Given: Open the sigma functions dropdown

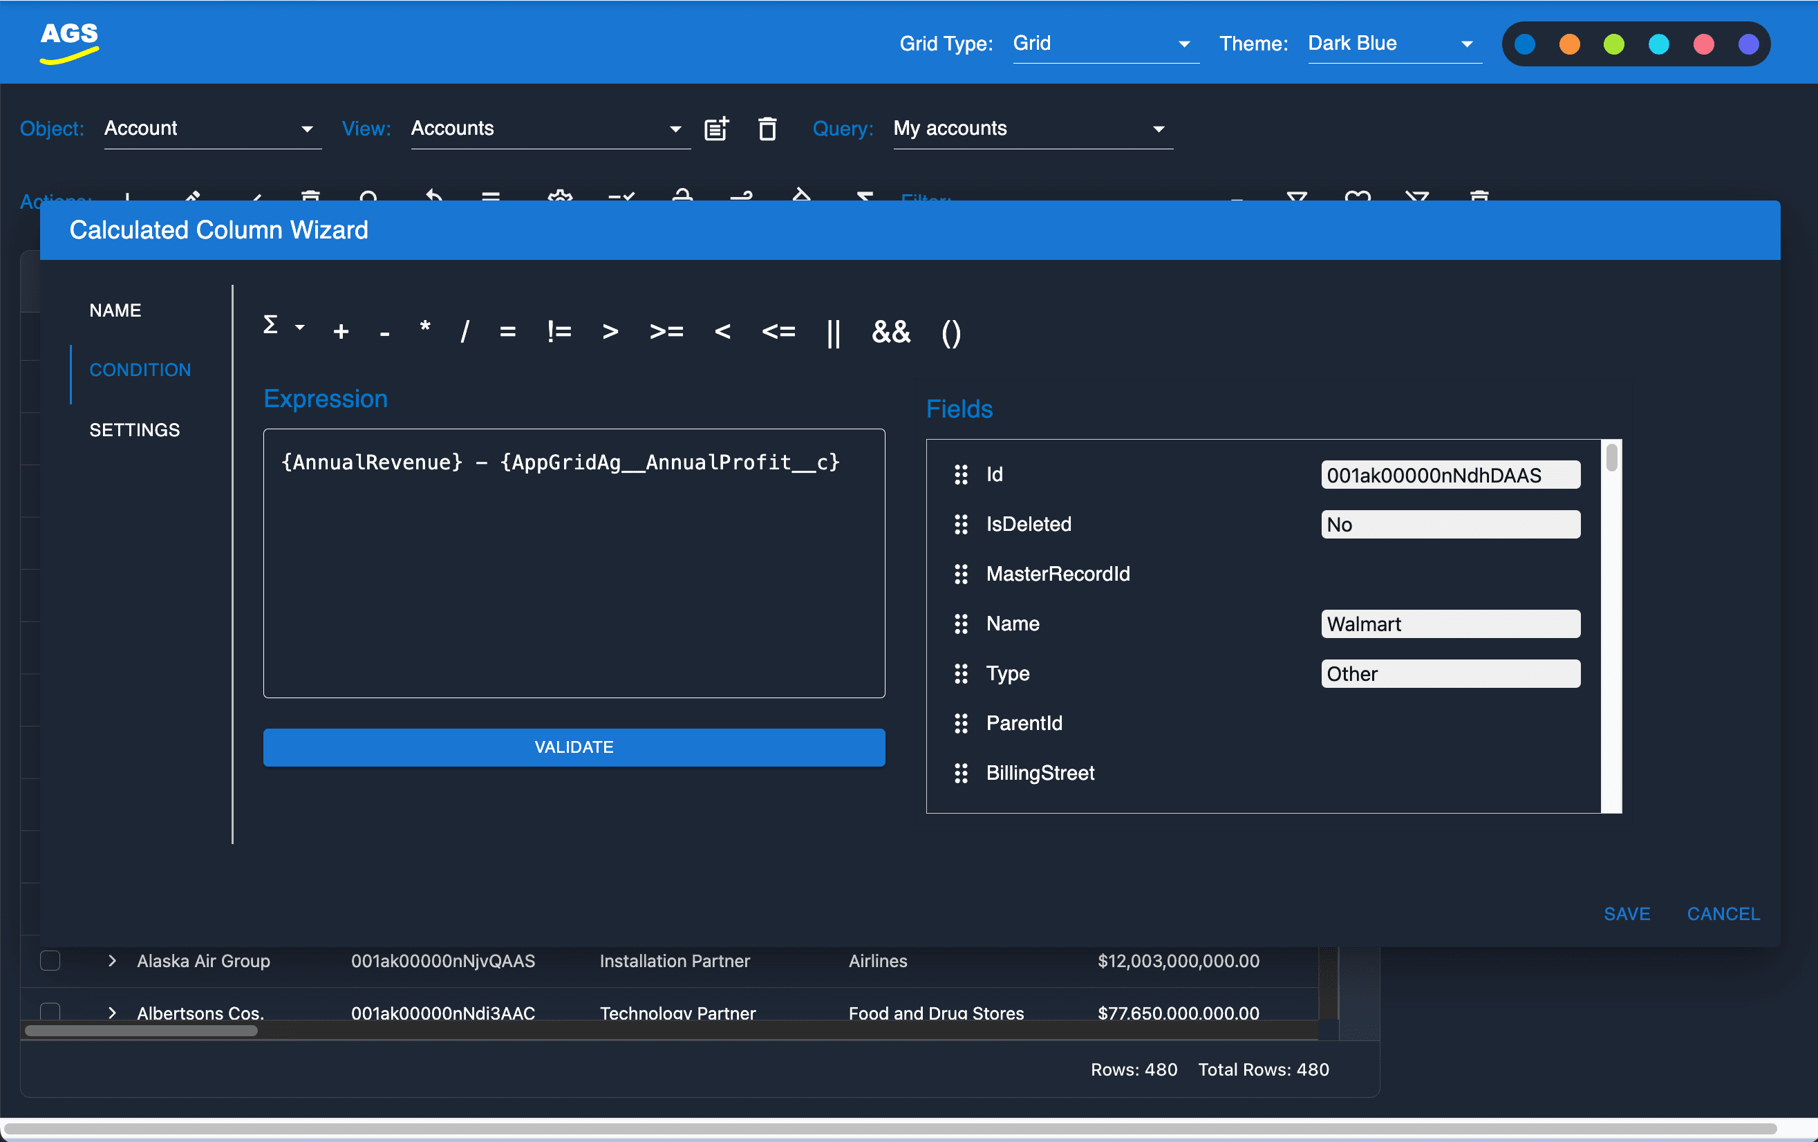Looking at the screenshot, I should [284, 326].
